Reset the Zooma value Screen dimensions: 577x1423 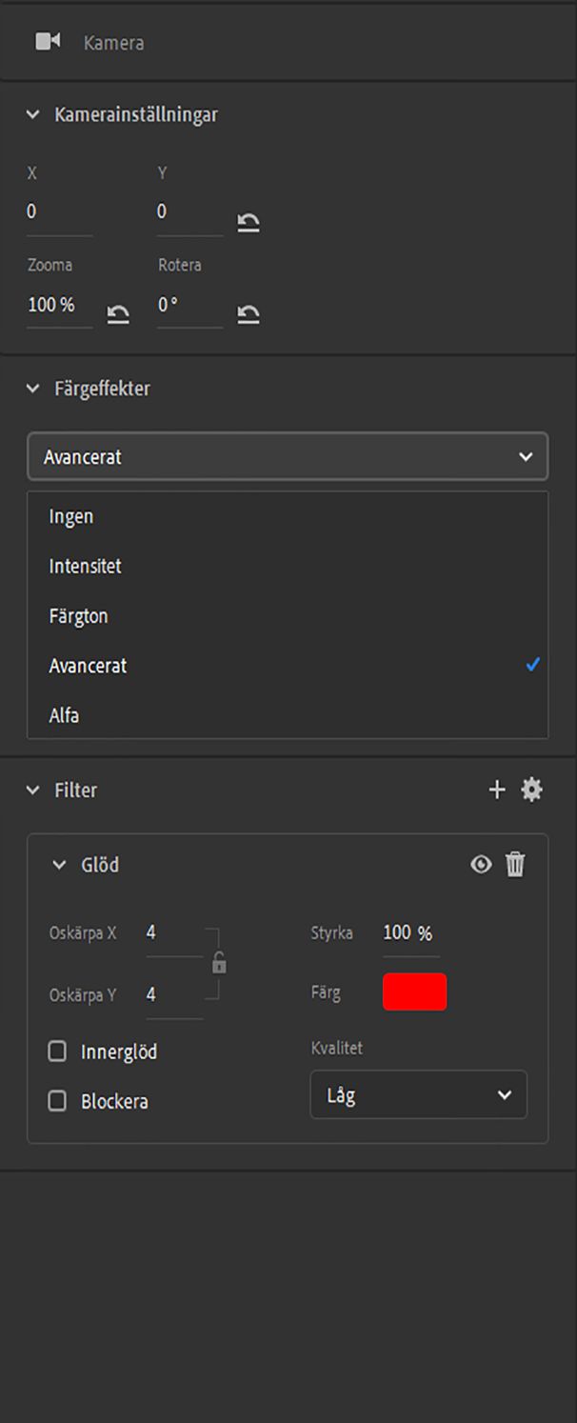[x=118, y=315]
